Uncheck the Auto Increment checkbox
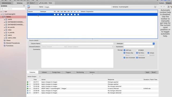 [x=124, y=58]
